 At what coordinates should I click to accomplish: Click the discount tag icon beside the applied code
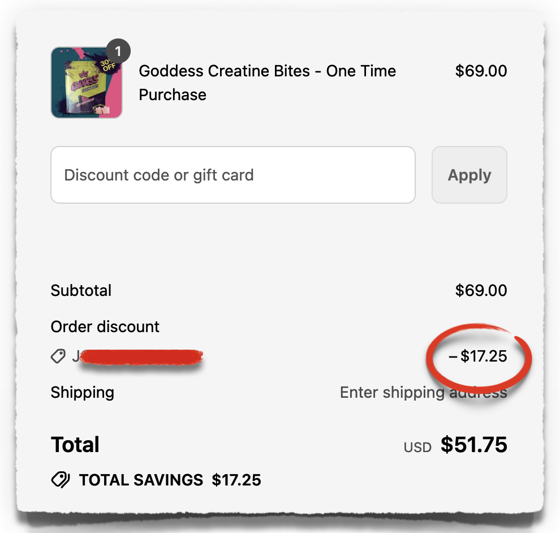click(58, 356)
